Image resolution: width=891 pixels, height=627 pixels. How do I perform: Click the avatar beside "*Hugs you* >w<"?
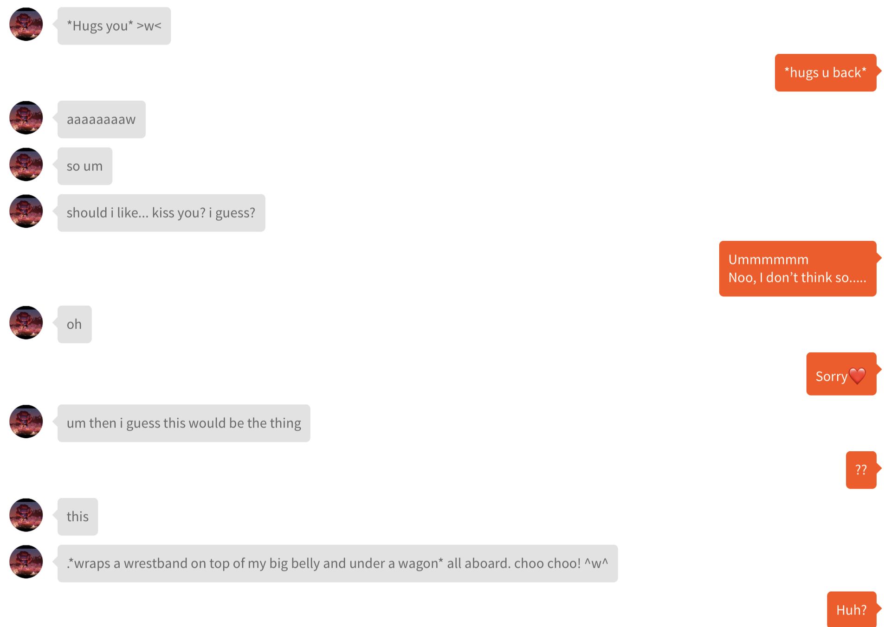coord(26,24)
